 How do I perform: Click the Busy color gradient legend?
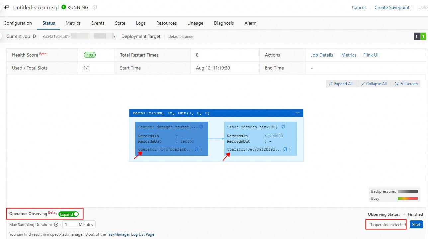click(x=407, y=198)
